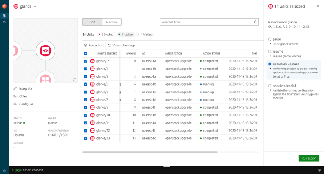
Task: Open the glance application dropdown
Action: point(35,6)
